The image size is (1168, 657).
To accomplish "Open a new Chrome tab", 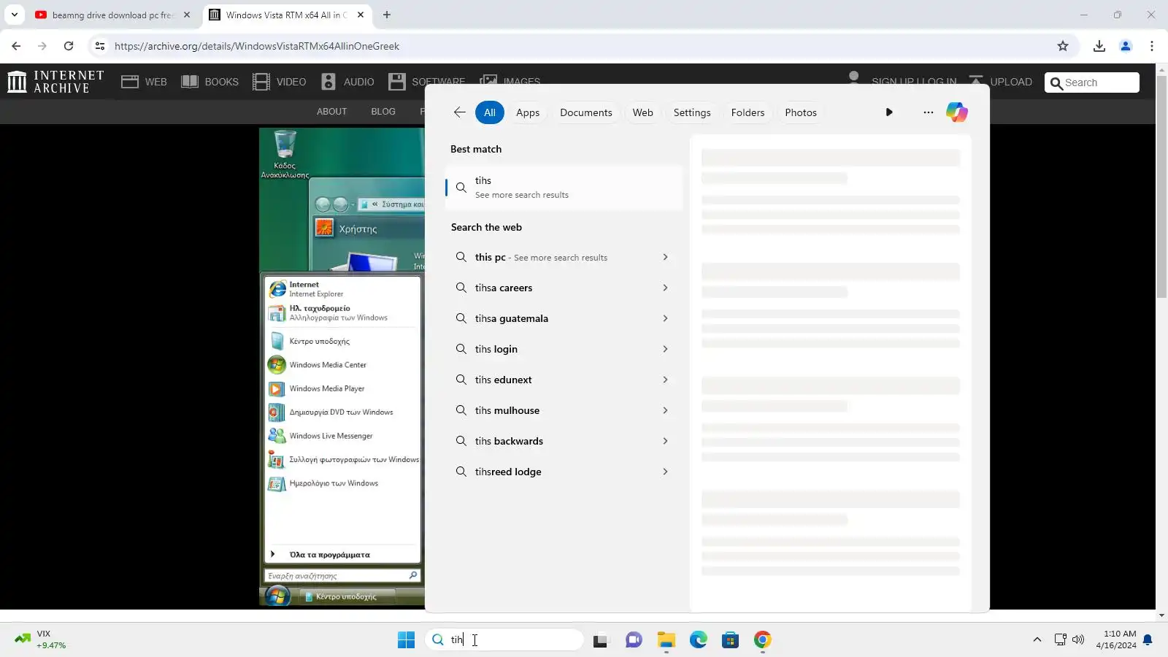I will pos(387,15).
